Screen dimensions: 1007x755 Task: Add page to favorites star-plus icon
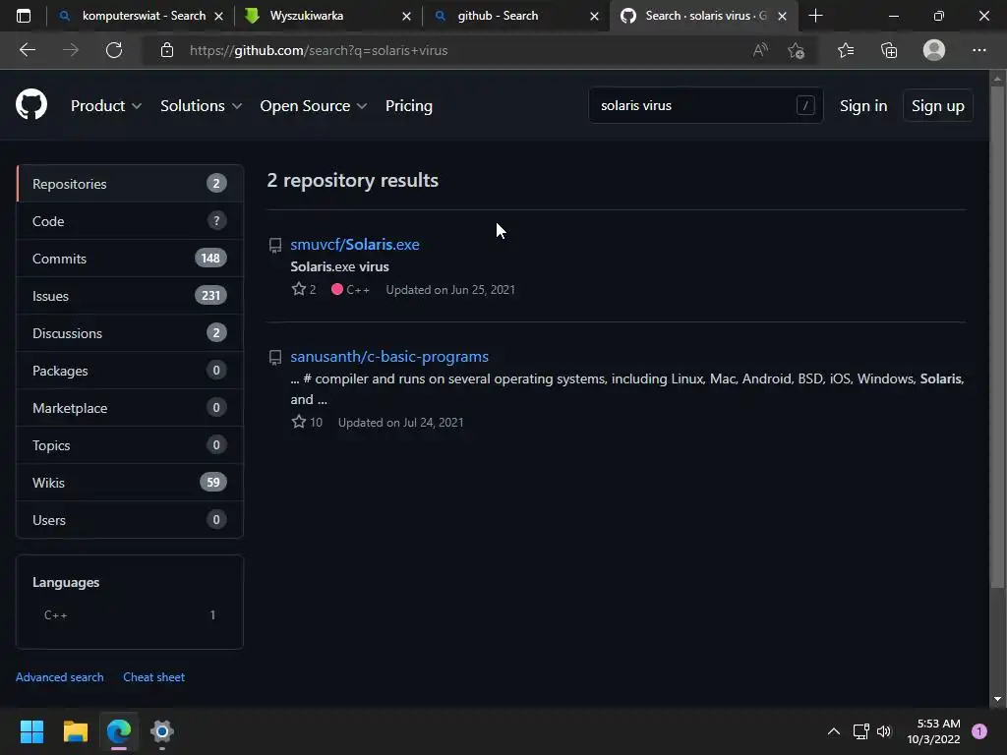[x=797, y=50]
